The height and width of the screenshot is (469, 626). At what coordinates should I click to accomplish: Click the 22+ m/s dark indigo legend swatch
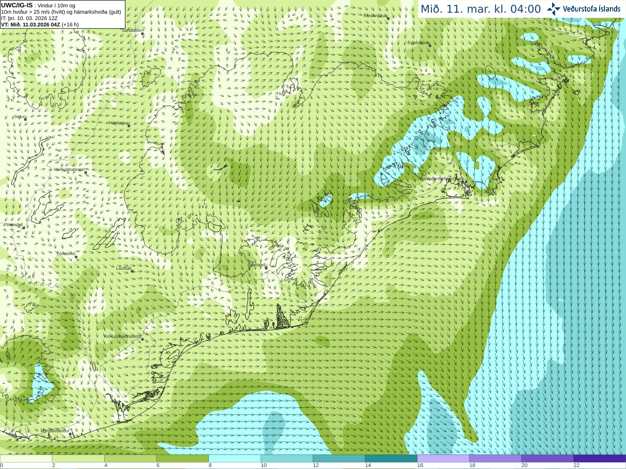pyautogui.click(x=600, y=459)
